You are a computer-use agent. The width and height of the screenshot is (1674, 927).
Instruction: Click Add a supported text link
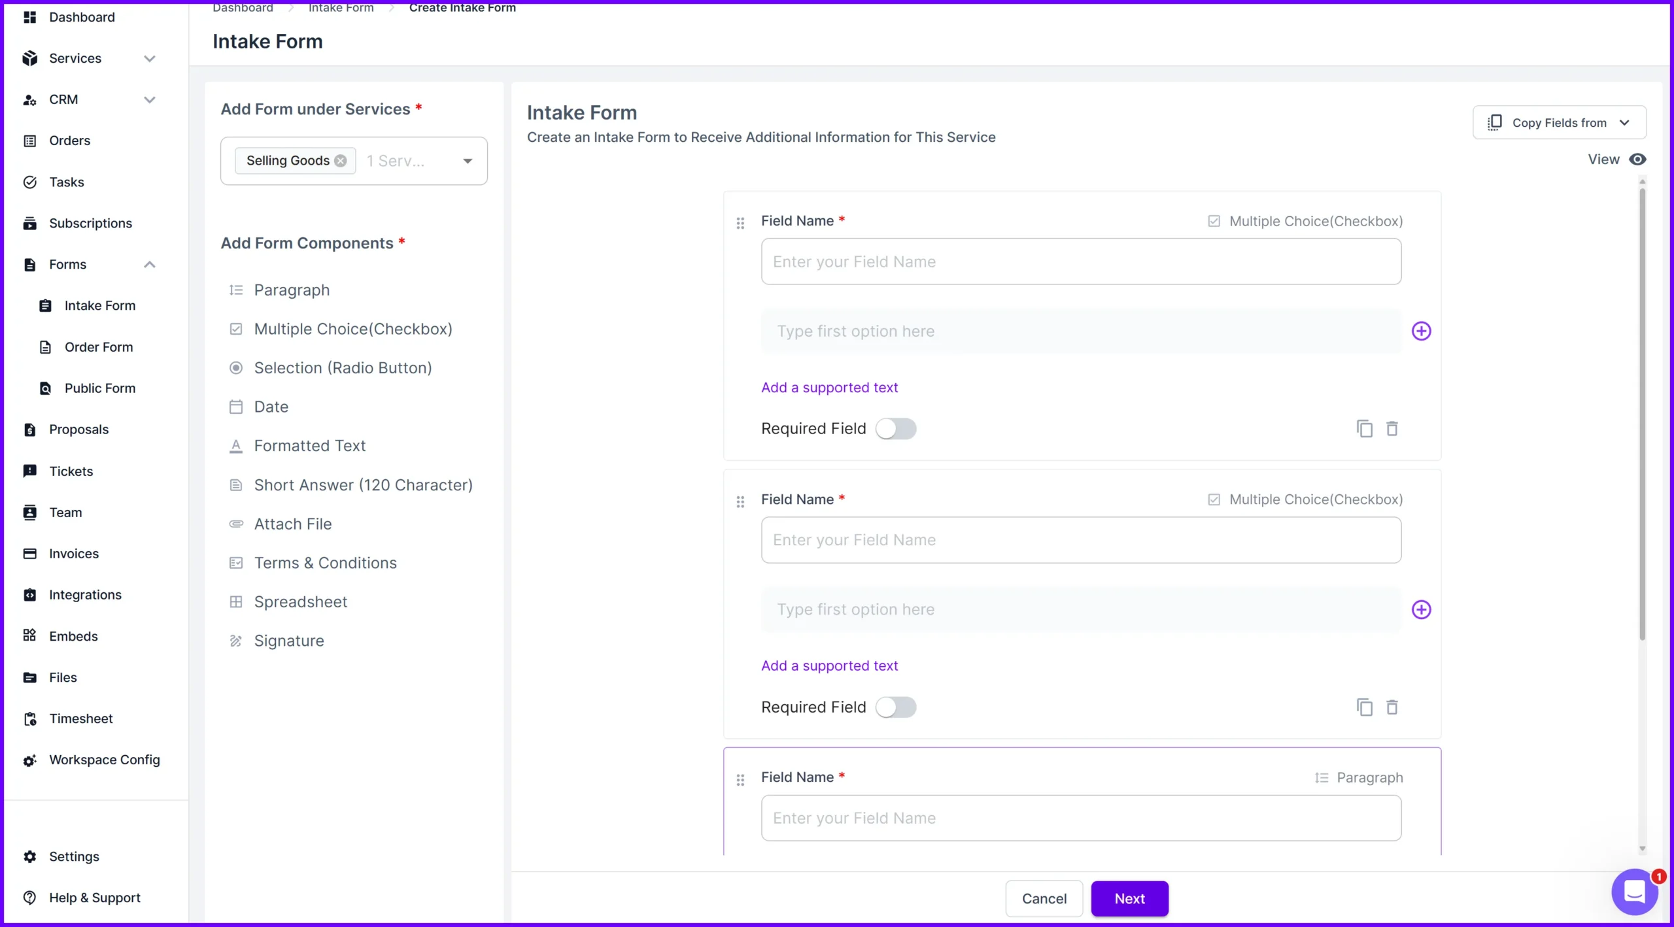tap(830, 387)
